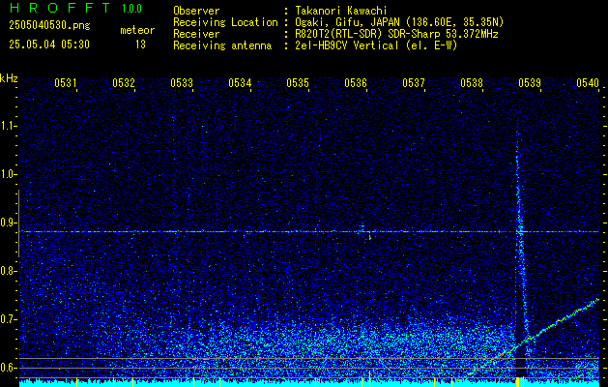Image resolution: width=608 pixels, height=387 pixels.
Task: Click the gray vertical range bar beside 0.9 kHz
Action: click(x=18, y=223)
